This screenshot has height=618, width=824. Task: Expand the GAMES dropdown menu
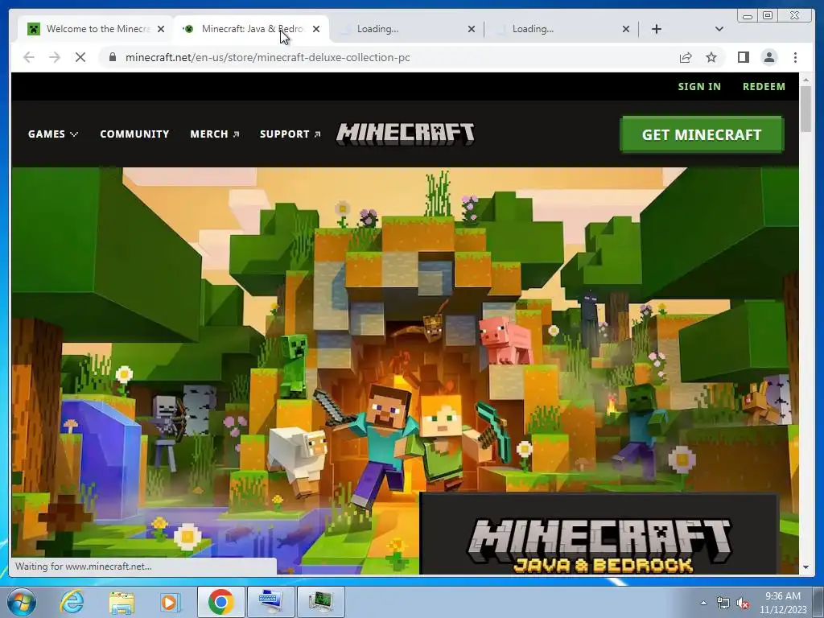pos(53,134)
